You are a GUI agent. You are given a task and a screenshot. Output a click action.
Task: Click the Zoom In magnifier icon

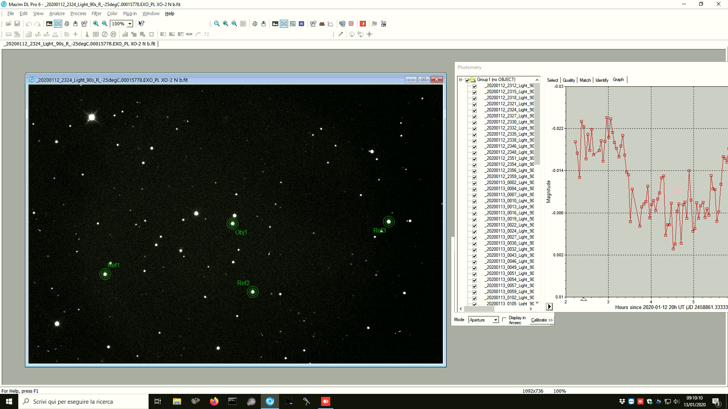96,23
